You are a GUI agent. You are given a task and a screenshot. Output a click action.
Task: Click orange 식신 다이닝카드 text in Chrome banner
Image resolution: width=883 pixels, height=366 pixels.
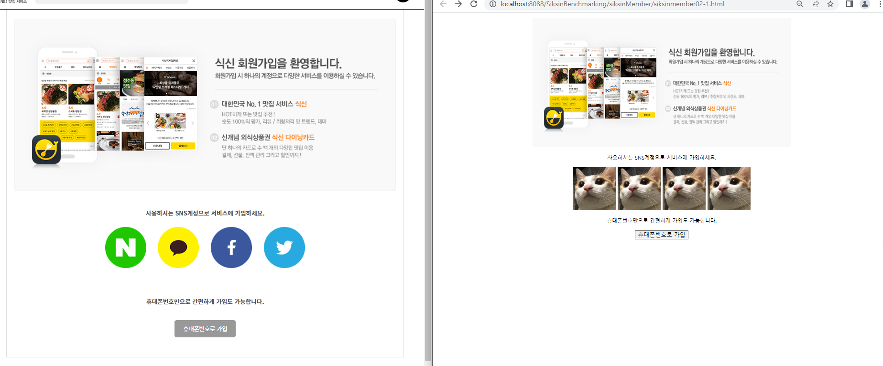pyautogui.click(x=722, y=108)
